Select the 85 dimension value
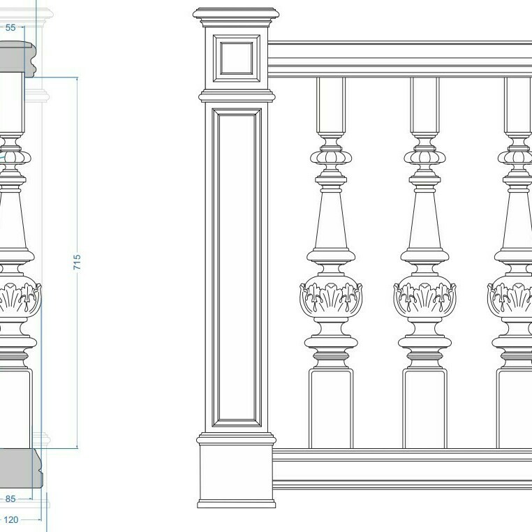The height and width of the screenshot is (532, 532). point(10,498)
